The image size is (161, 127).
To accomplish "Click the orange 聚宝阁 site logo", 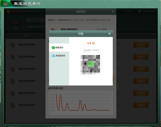I will [x=14, y=11].
